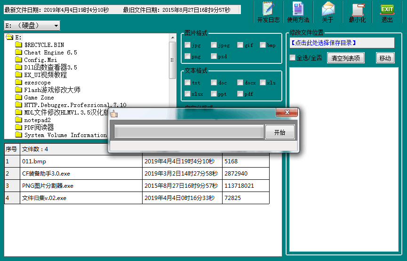Click the PDF阅读器 folder icon
The height and width of the screenshot is (261, 407).
coord(18,127)
